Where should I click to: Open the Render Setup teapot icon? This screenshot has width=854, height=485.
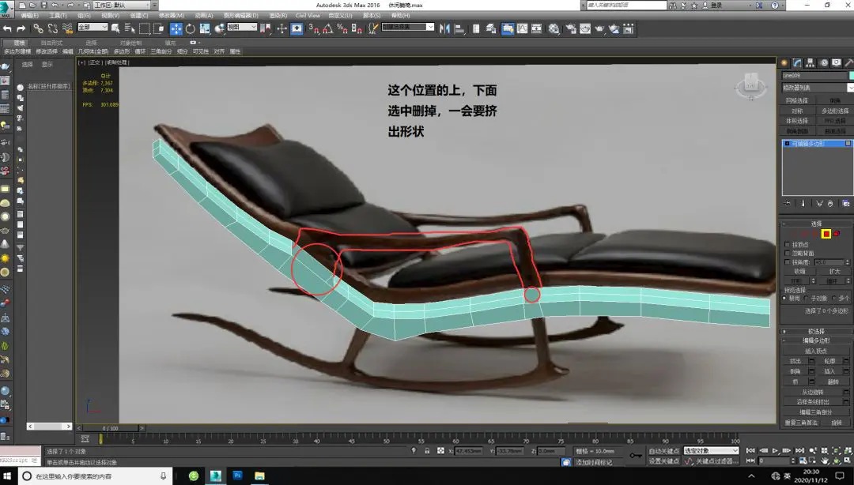570,28
